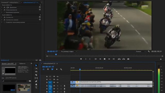The width and height of the screenshot is (165, 93).
Task: Expand Громкость канала properties
Action: [x=2, y=20]
